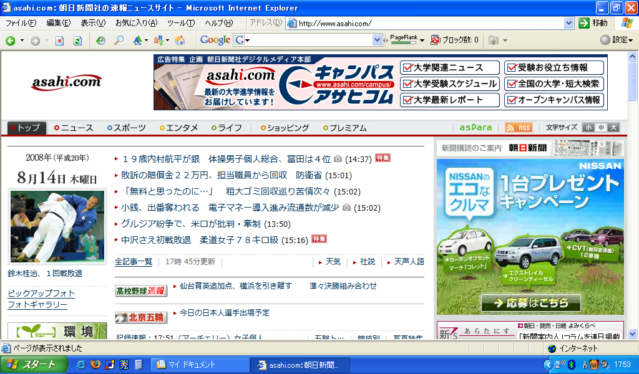Open the History clock icon
Screen dimensions: 639x374
100,41
